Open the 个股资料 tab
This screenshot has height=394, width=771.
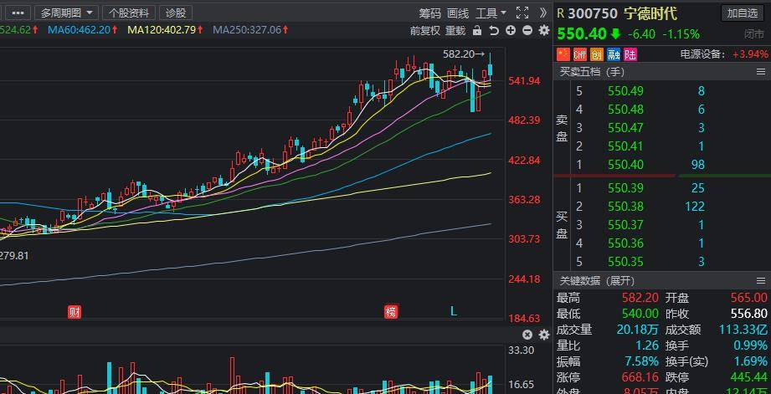tap(129, 13)
